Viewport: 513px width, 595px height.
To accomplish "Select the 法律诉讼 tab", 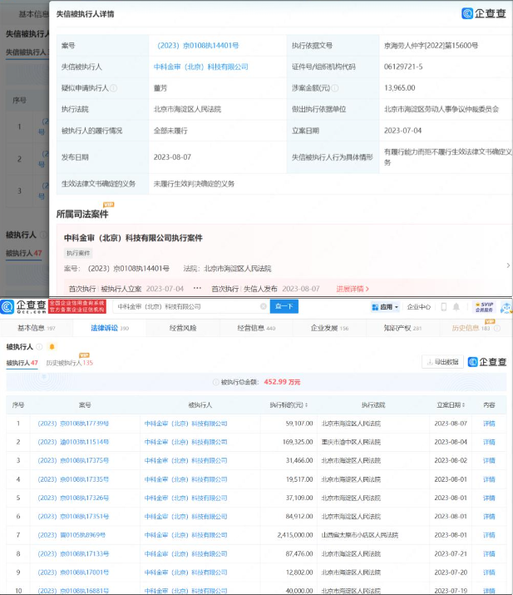I will tap(110, 328).
